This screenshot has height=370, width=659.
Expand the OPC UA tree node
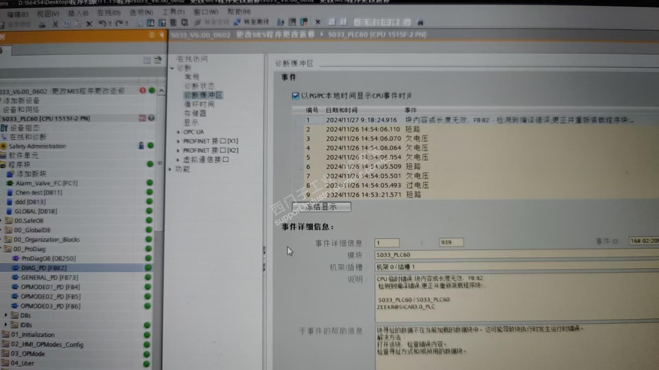click(178, 132)
